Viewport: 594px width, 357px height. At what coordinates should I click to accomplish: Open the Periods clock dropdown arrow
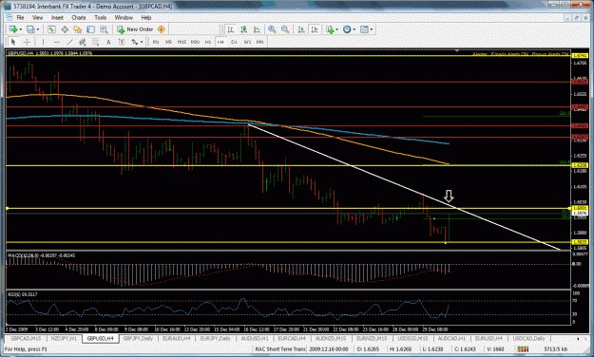354,29
